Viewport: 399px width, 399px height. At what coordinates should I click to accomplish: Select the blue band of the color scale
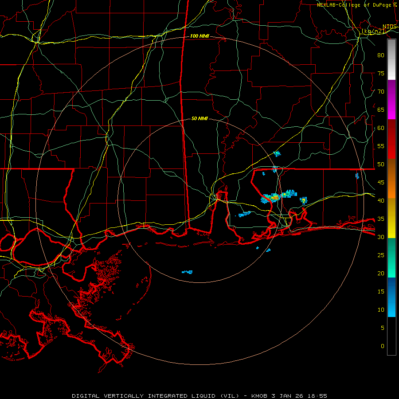click(391, 297)
